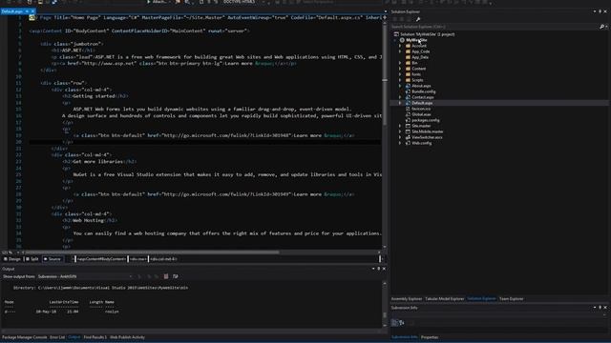Image resolution: width=611 pixels, height=343 pixels.
Task: Expand the Scripts folder
Action: [400, 80]
